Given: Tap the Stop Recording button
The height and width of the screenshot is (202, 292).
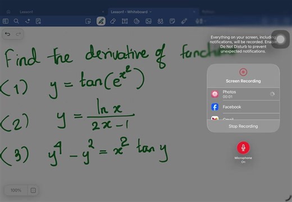Looking at the screenshot, I should 243,126.
